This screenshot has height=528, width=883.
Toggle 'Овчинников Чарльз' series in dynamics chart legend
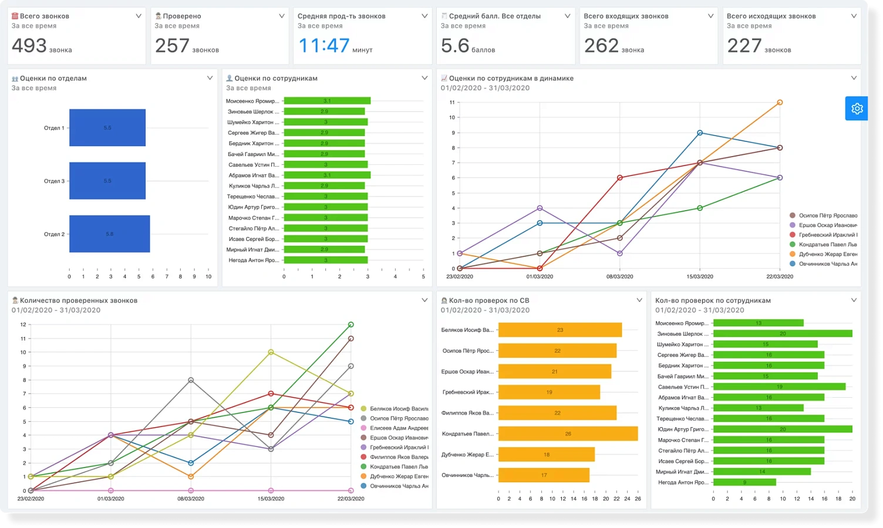[x=823, y=264]
